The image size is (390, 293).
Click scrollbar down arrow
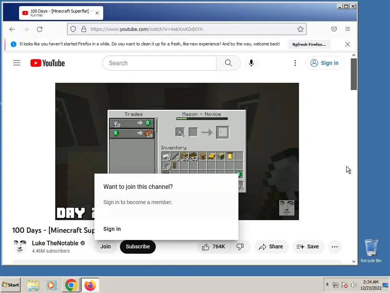[x=354, y=261]
